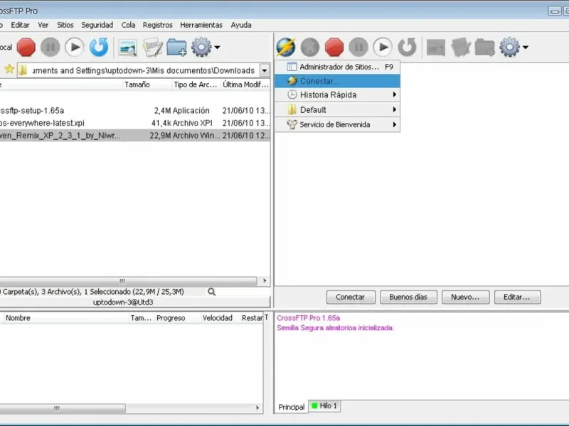Switch to the Hilo 1 tab
Image resolution: width=569 pixels, height=426 pixels.
pos(325,405)
